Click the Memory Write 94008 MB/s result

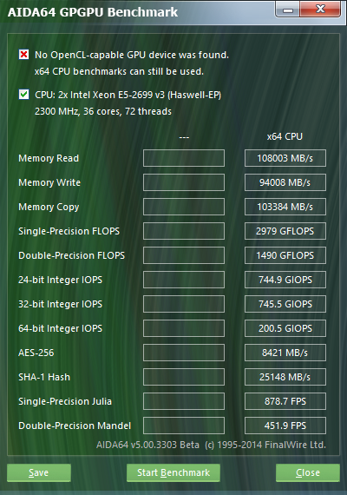point(285,182)
